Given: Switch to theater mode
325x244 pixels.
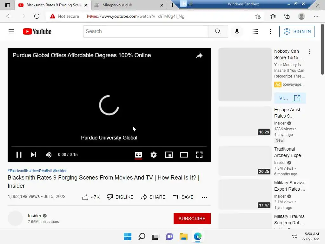Looking at the screenshot, I should point(184,155).
